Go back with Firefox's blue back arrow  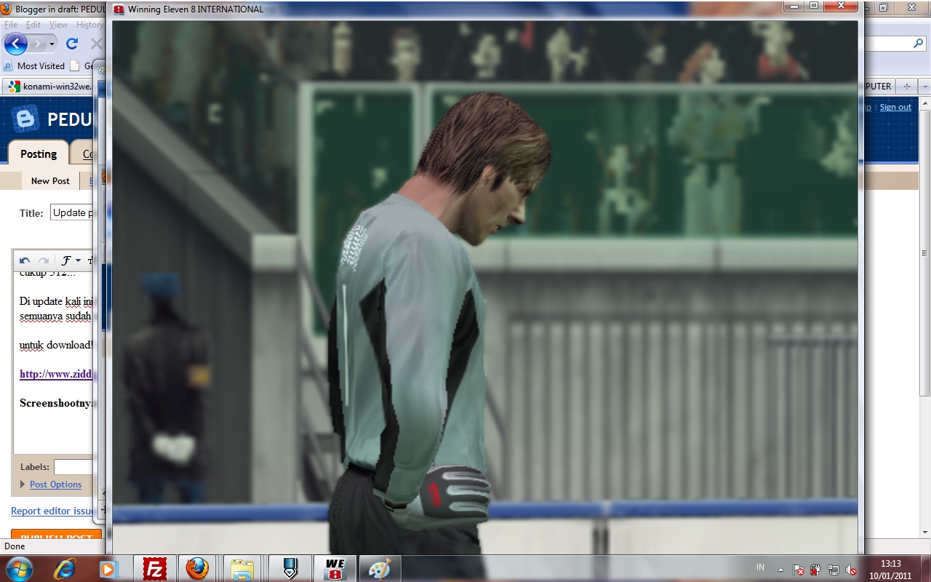tap(15, 44)
